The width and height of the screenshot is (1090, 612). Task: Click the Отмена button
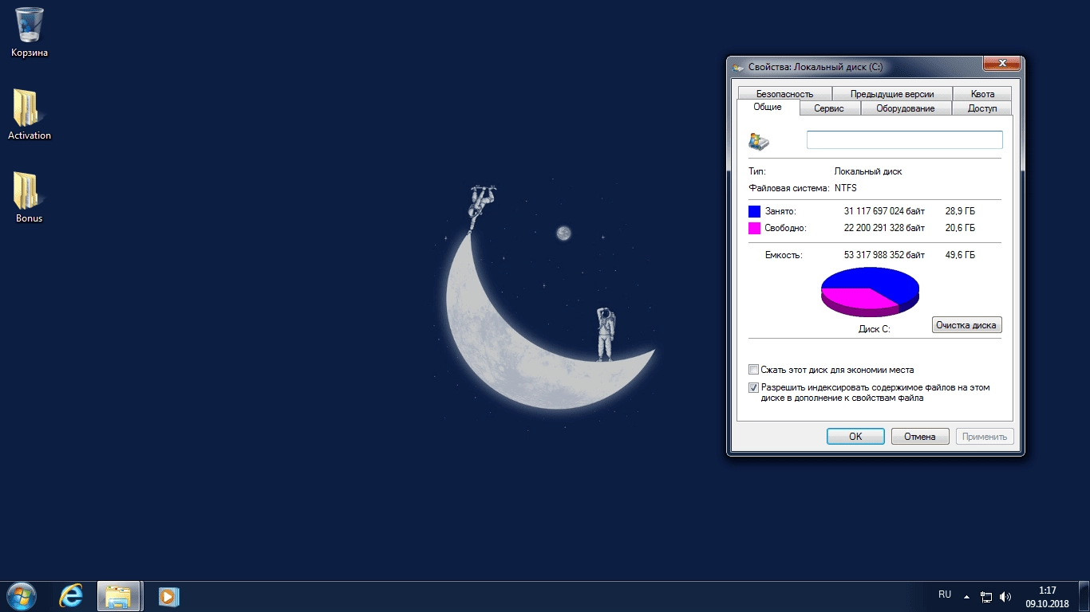[919, 437]
